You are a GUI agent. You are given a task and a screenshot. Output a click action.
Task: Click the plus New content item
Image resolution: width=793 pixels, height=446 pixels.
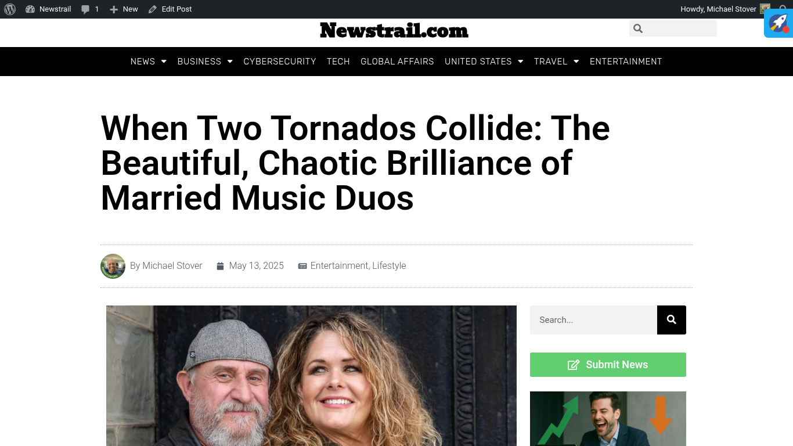pyautogui.click(x=124, y=9)
